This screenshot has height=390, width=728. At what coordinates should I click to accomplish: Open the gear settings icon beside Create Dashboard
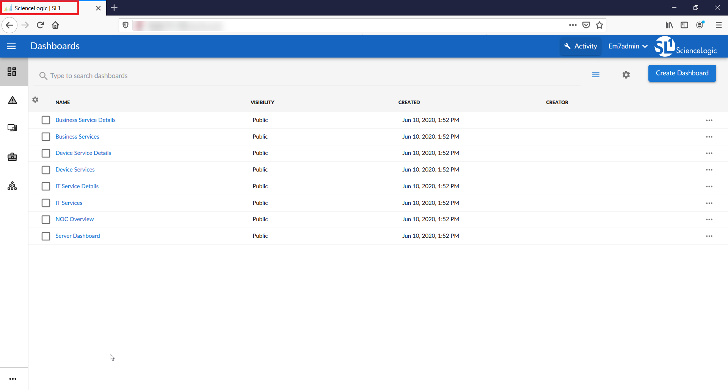[626, 75]
